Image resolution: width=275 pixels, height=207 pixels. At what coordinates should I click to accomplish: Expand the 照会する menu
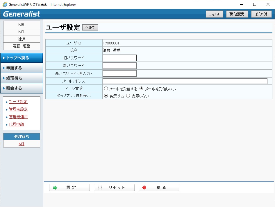click(22, 88)
